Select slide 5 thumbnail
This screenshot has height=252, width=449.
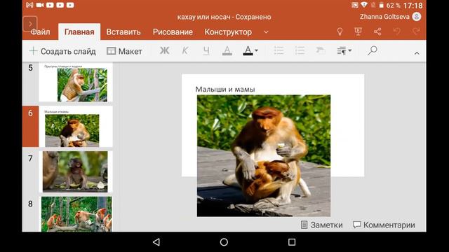tap(76, 83)
